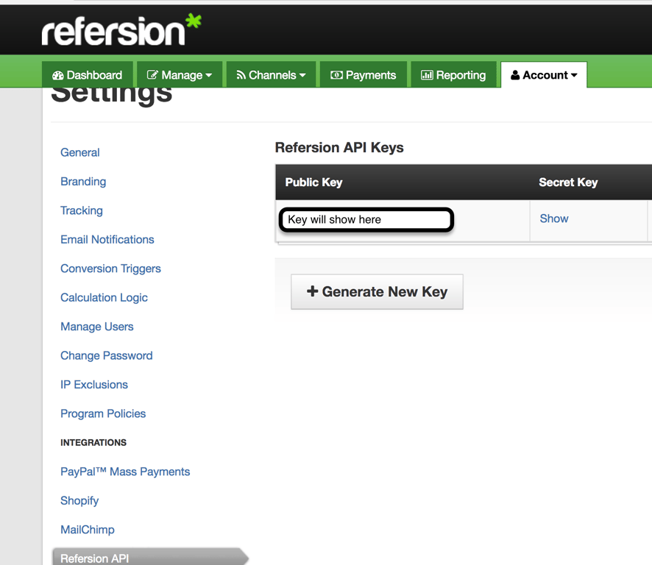This screenshot has width=652, height=565.
Task: Open the Dashboard tab
Action: [x=88, y=75]
